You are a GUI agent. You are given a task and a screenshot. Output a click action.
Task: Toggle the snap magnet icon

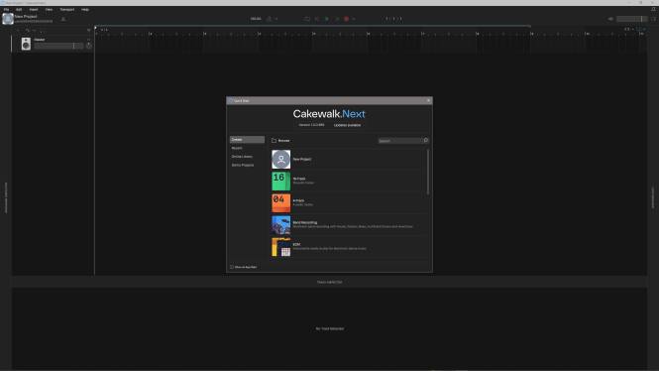639,30
